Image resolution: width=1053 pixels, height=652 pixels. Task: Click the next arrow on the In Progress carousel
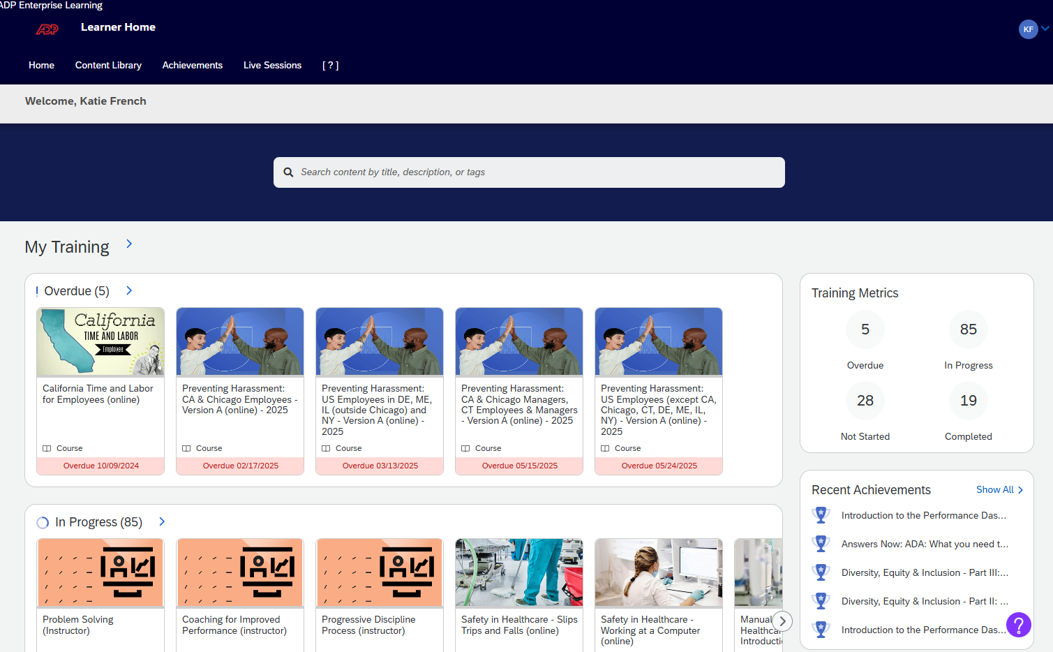(782, 621)
